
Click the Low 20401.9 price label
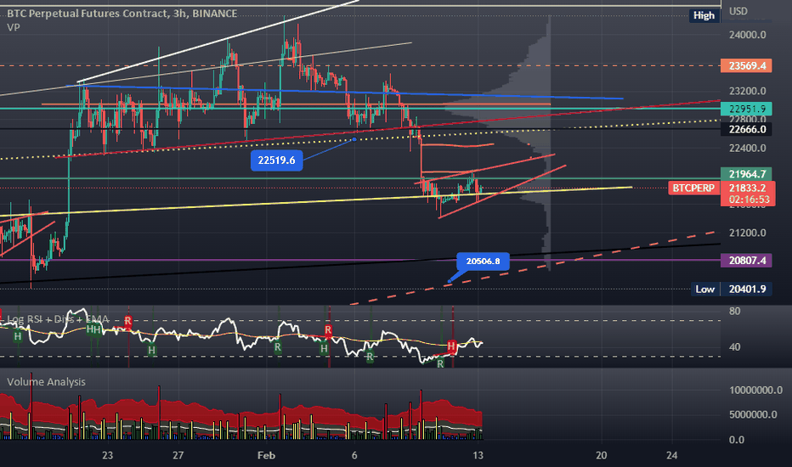tap(732, 290)
